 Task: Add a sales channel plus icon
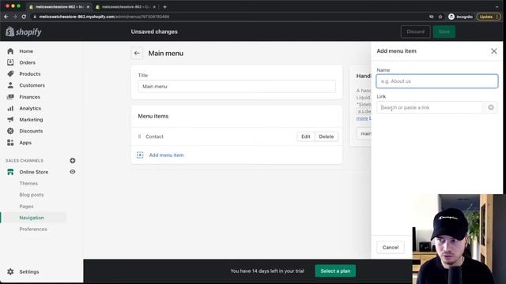click(73, 160)
